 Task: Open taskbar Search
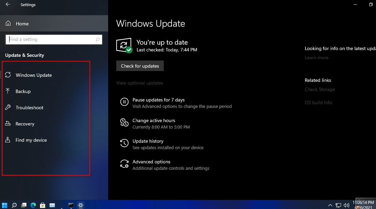(x=14, y=205)
